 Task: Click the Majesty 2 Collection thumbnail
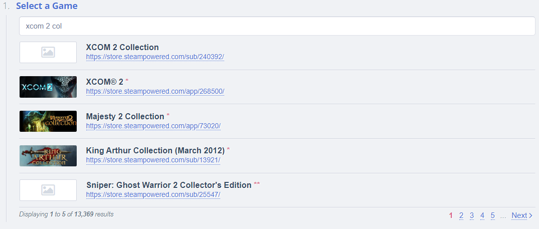click(48, 121)
